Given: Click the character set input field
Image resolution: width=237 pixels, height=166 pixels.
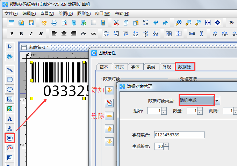Looking at the screenshot, I should point(178,135).
